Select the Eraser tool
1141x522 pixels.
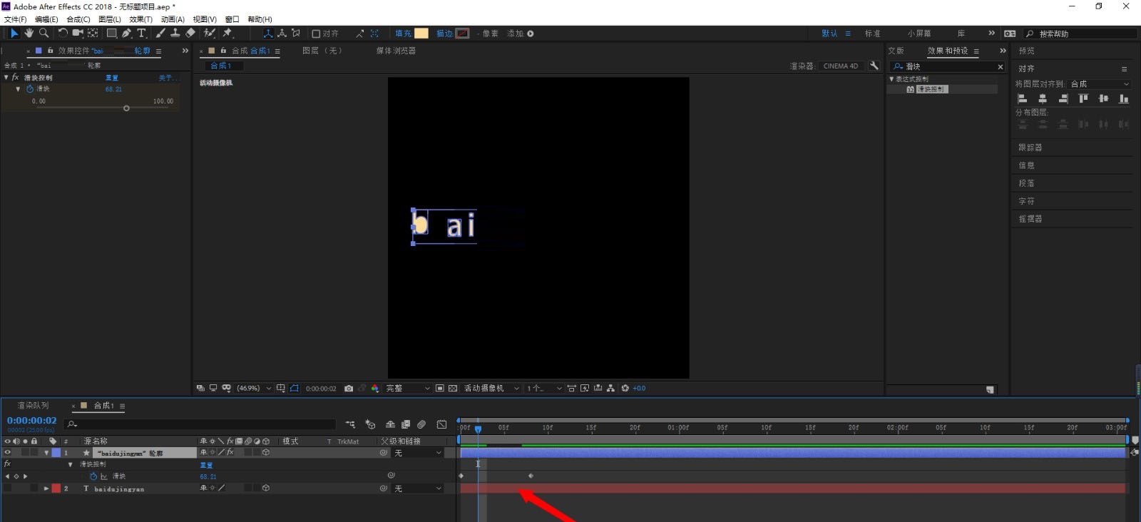(190, 34)
